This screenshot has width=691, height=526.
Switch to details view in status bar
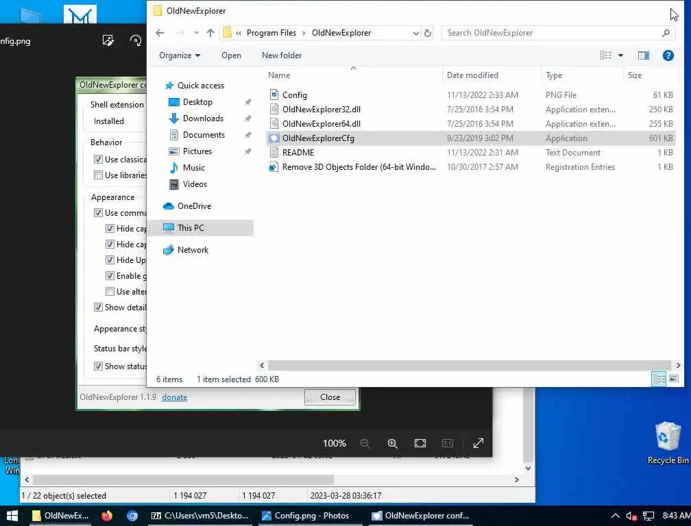(x=659, y=379)
